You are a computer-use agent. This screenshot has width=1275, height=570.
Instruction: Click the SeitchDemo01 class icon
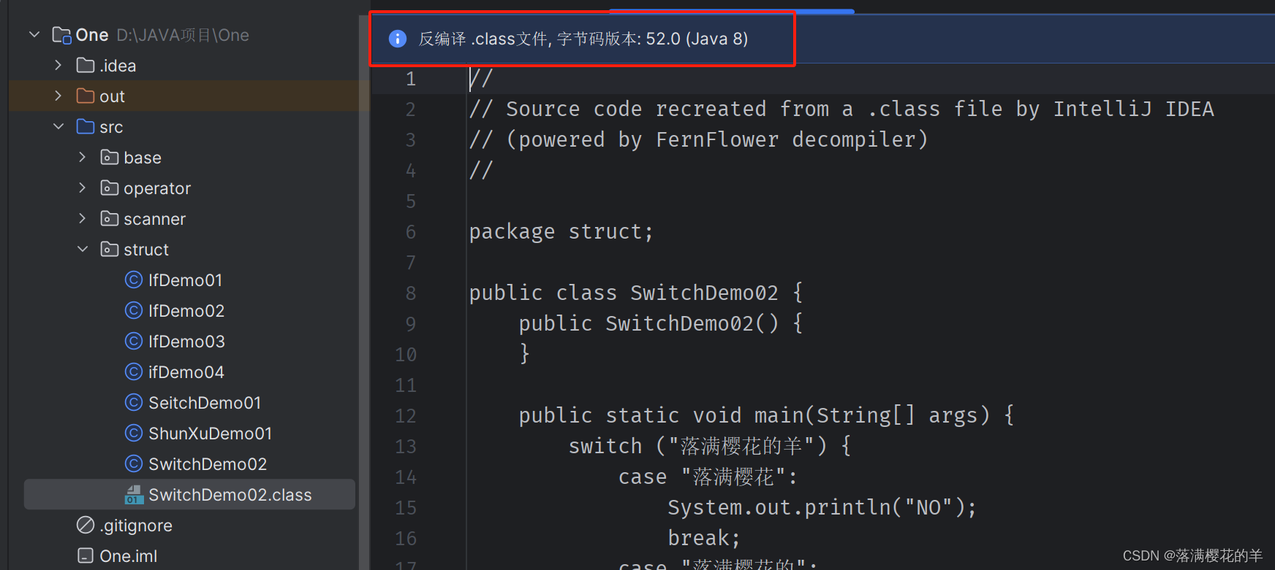point(134,402)
